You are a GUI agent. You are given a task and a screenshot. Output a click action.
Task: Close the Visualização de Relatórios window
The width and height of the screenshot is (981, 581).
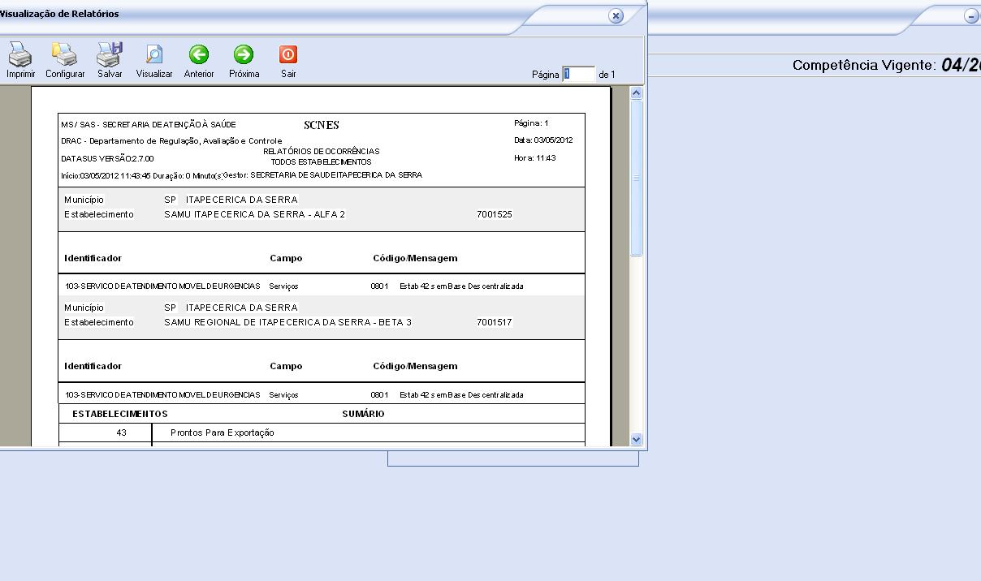(x=616, y=16)
